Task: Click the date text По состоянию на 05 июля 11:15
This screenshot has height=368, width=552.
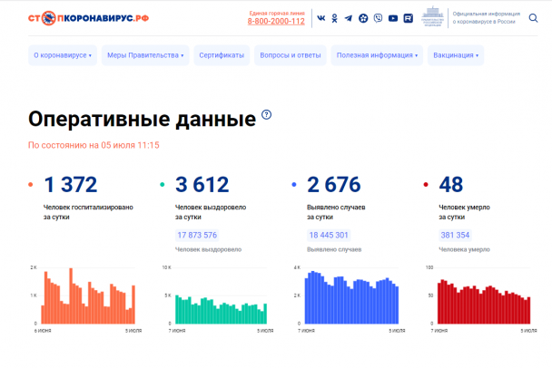Action: [94, 145]
